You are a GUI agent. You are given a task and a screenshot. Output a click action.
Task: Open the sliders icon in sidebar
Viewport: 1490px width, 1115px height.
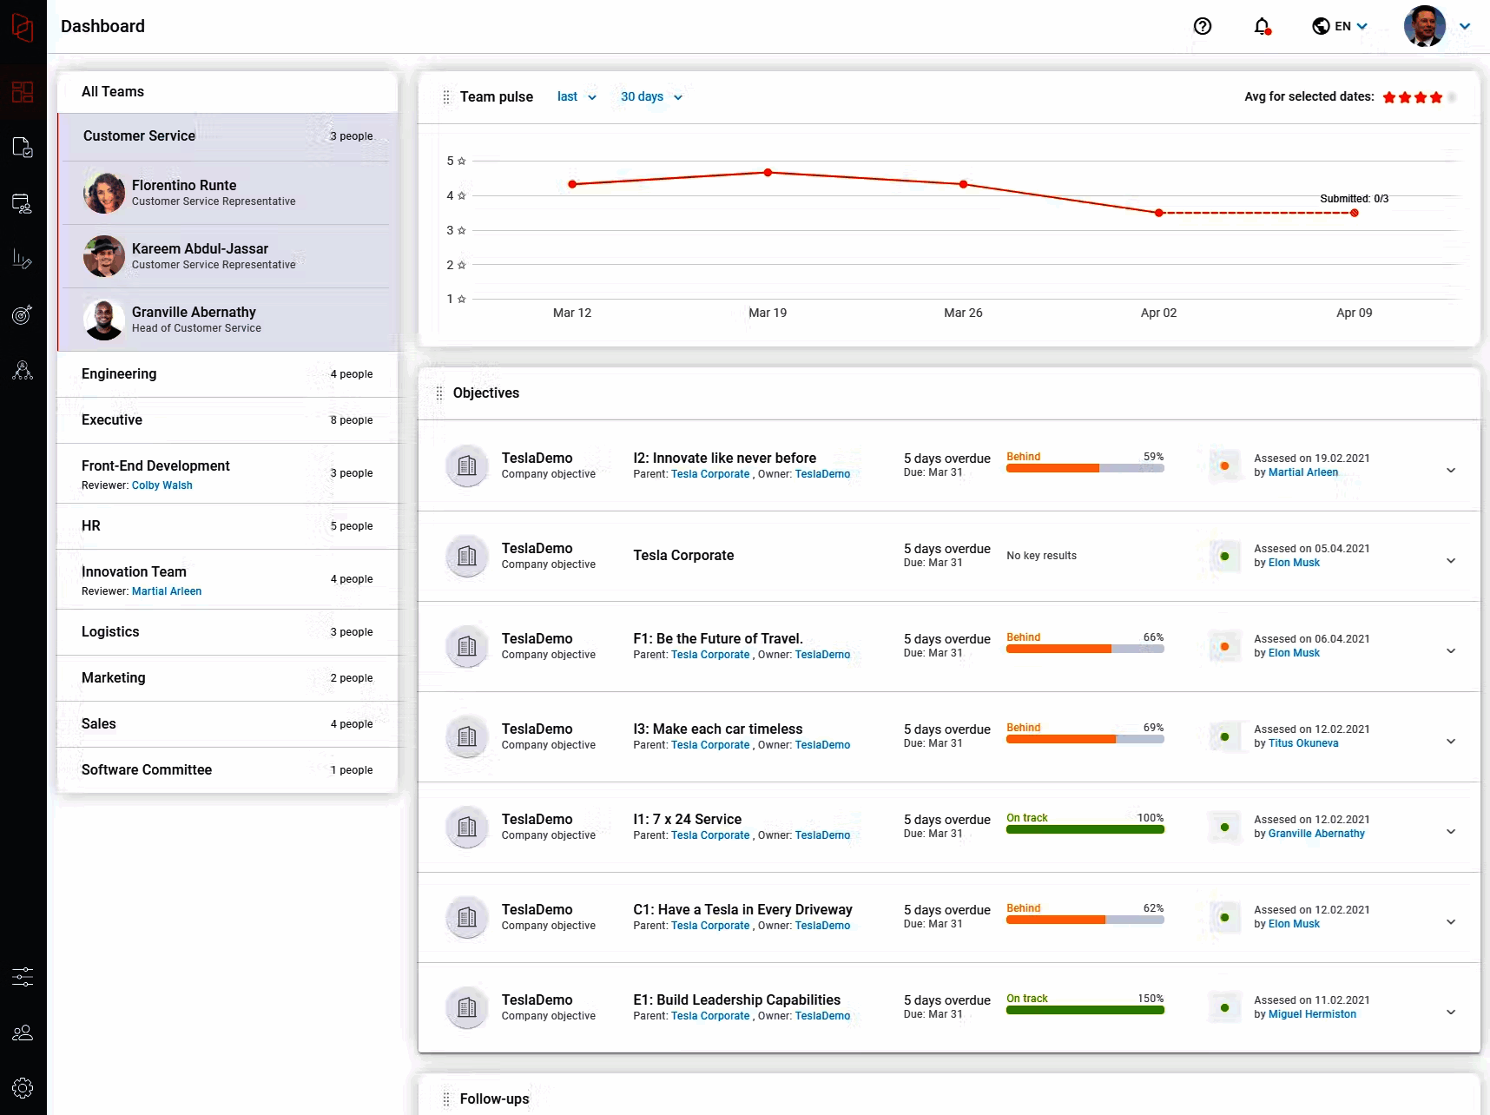(x=23, y=977)
